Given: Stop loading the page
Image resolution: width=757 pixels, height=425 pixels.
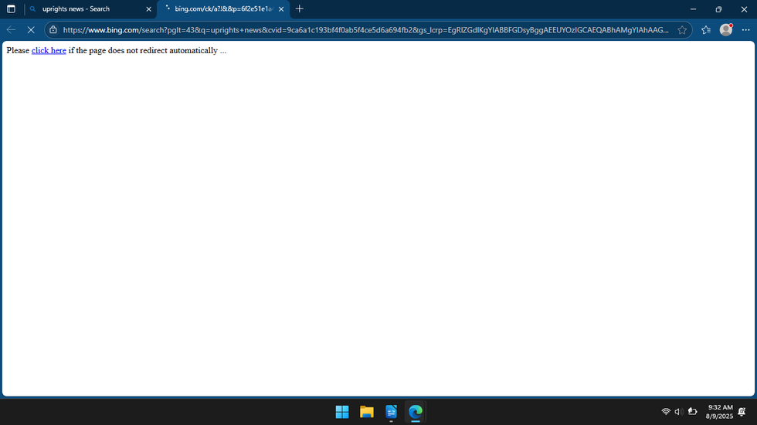Looking at the screenshot, I should pyautogui.click(x=31, y=30).
